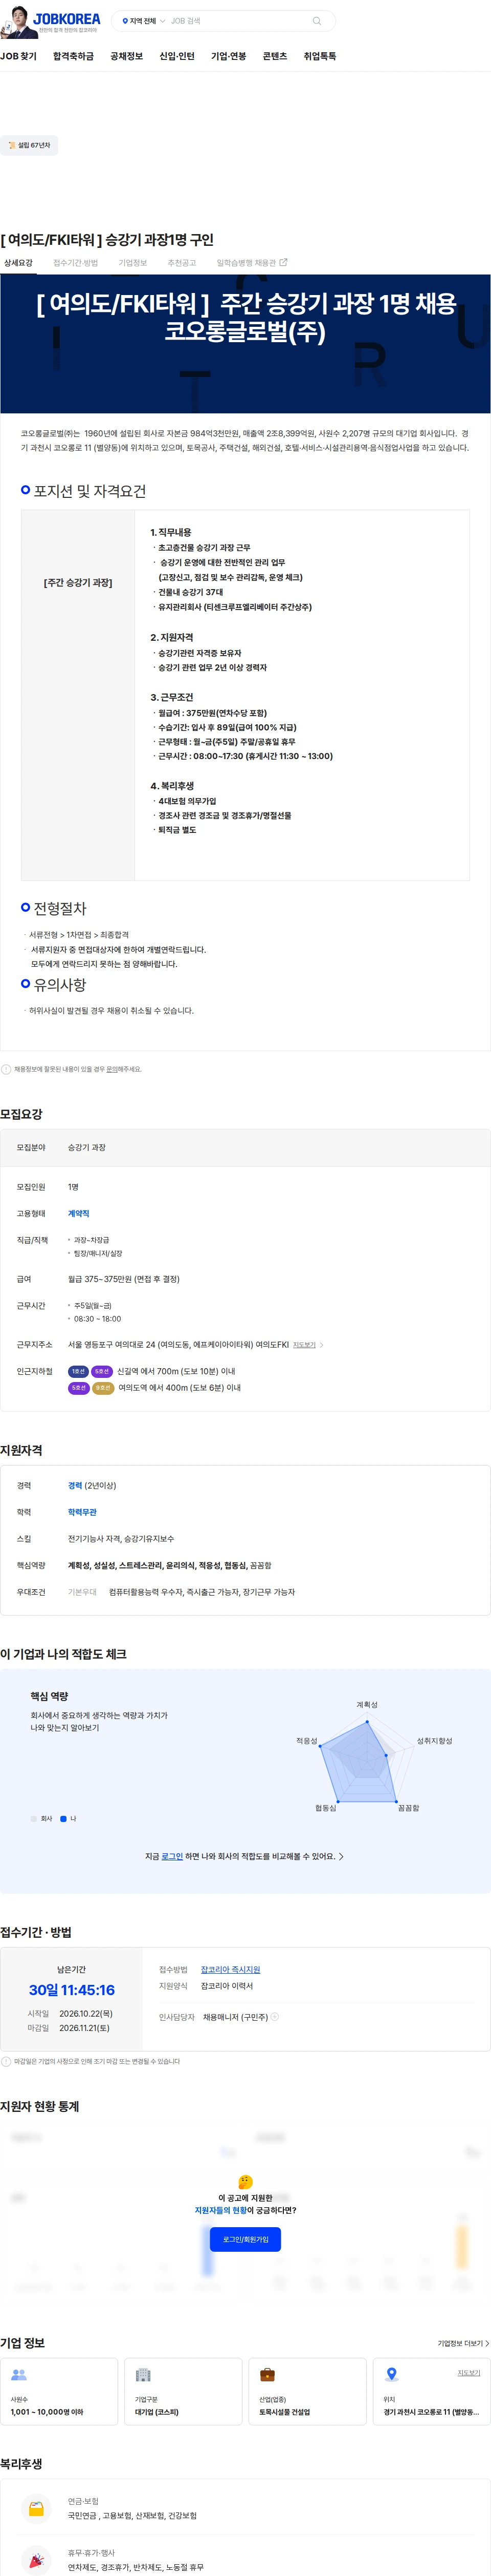Click info icon beside 마감일 notice
The width and height of the screenshot is (491, 2576).
click(x=6, y=2061)
